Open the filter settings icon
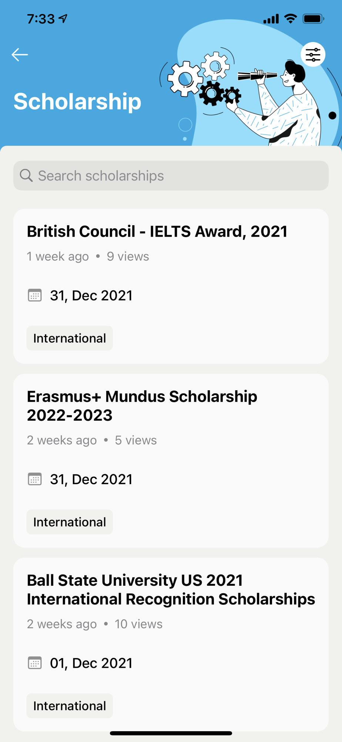Image resolution: width=342 pixels, height=742 pixels. point(313,55)
